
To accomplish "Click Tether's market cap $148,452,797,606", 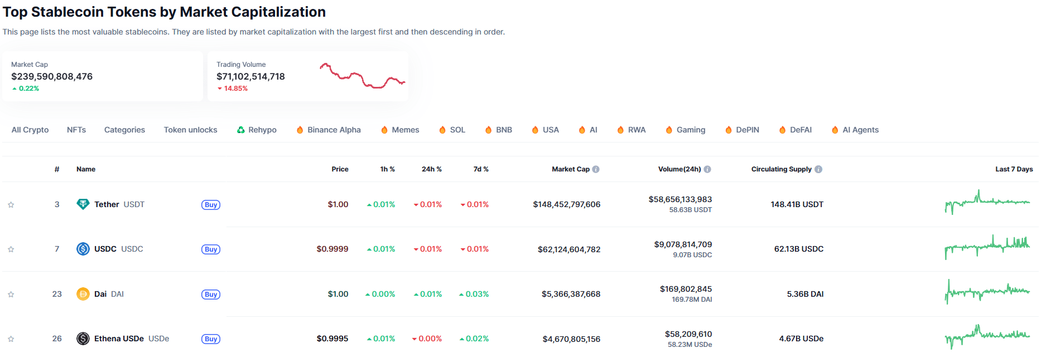I will tap(567, 204).
